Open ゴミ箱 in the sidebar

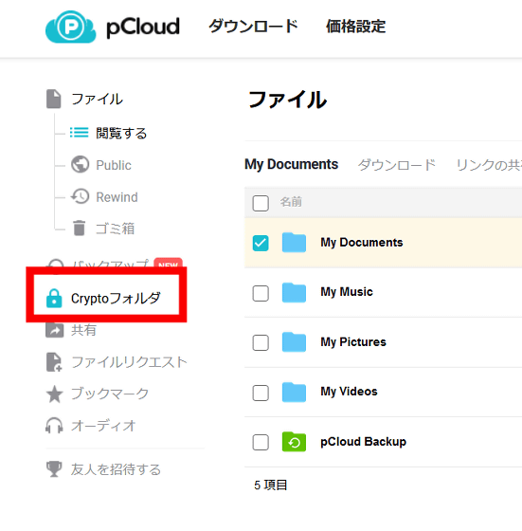coord(115,229)
